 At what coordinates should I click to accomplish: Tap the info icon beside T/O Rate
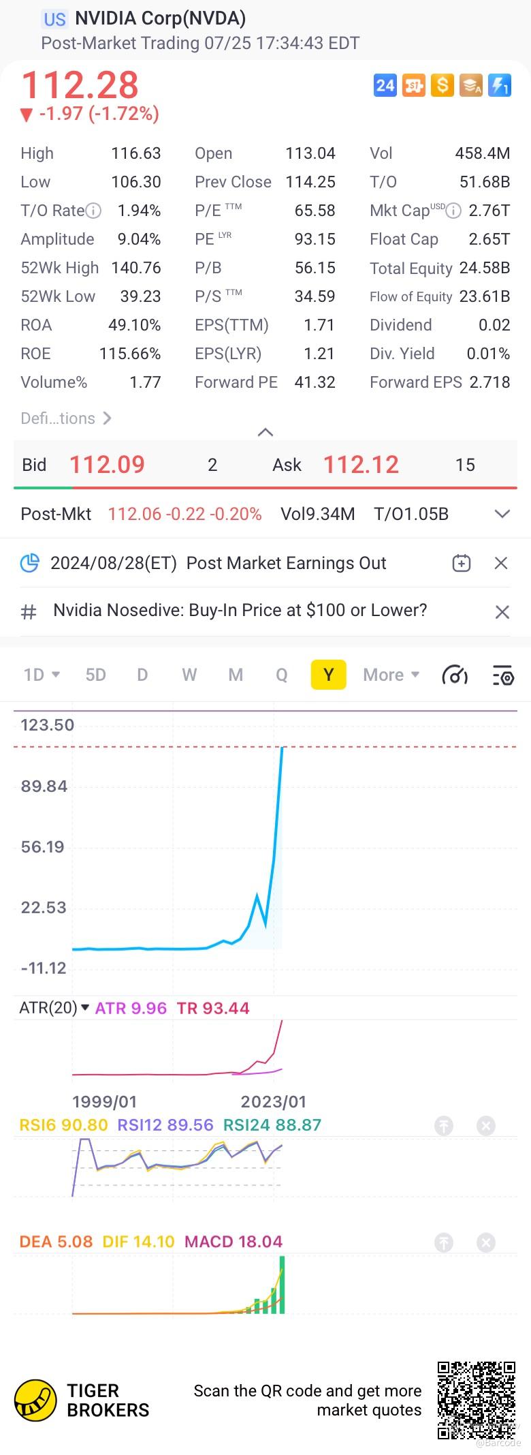point(94,211)
